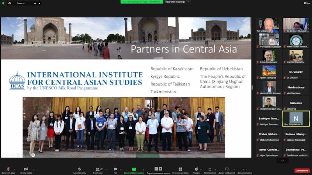This screenshot has height=175, width=312.
Task: Expand video options arrow beside 'Начать видео'
Action: coord(34,169)
